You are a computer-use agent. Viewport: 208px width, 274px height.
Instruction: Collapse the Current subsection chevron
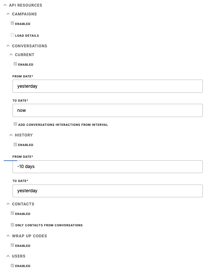[11, 55]
